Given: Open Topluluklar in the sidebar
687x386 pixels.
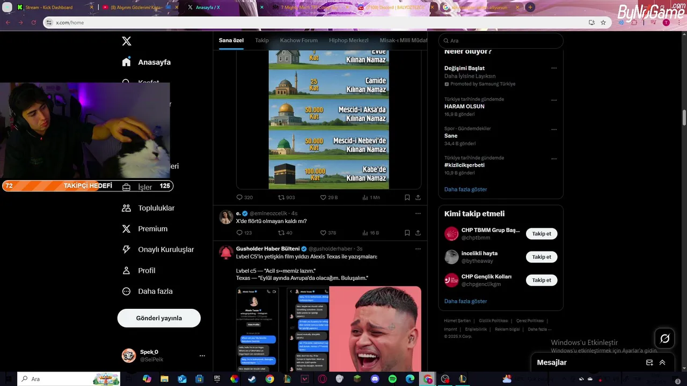Looking at the screenshot, I should point(148,208).
